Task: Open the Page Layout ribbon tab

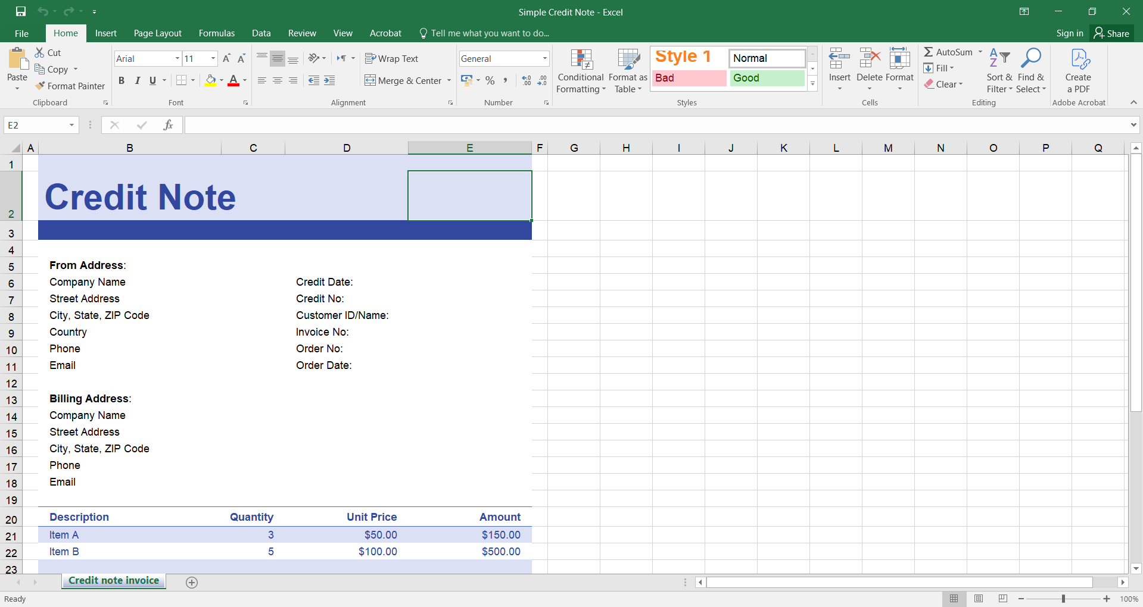Action: (x=157, y=33)
